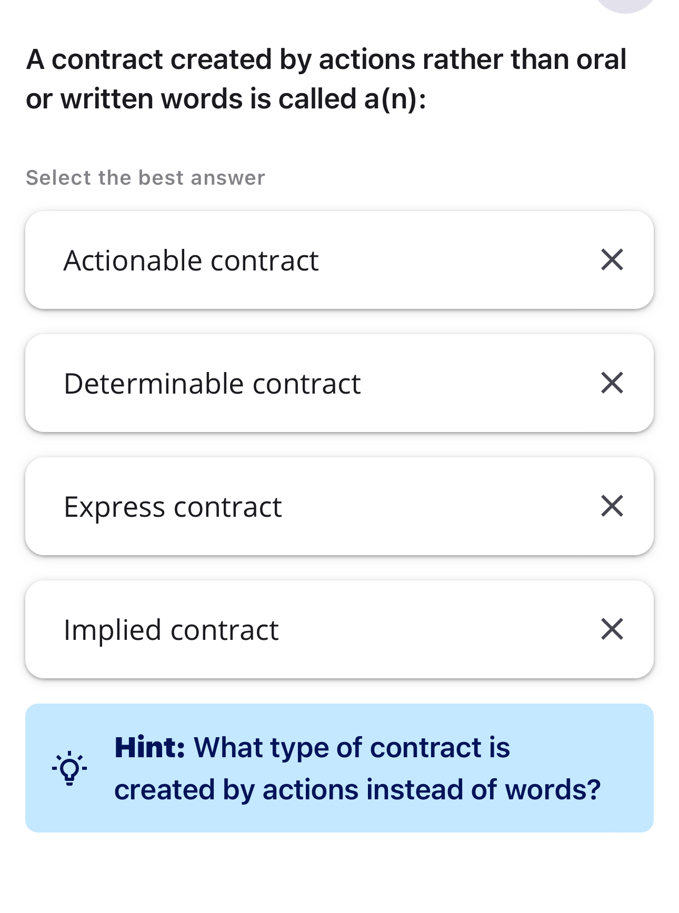The height and width of the screenshot is (913, 679).
Task: Click the X to eliminate Implied contract
Action: pyautogui.click(x=612, y=629)
